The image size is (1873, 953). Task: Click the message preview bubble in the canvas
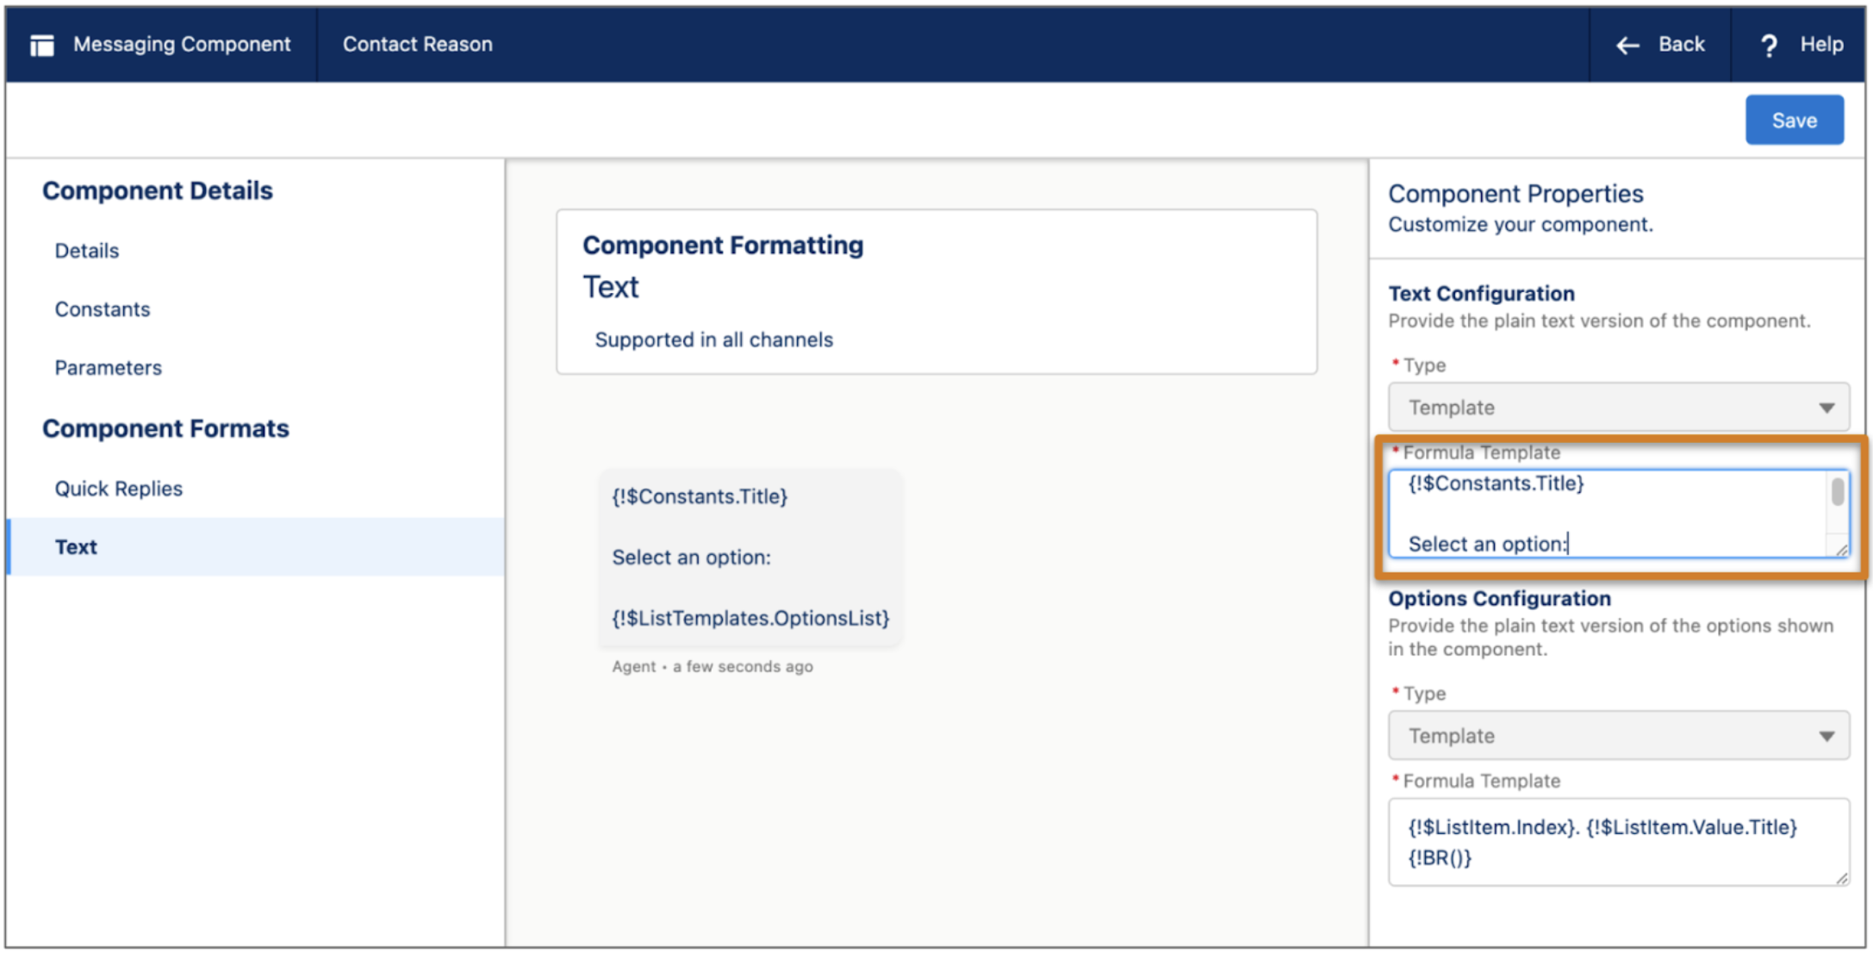tap(750, 556)
